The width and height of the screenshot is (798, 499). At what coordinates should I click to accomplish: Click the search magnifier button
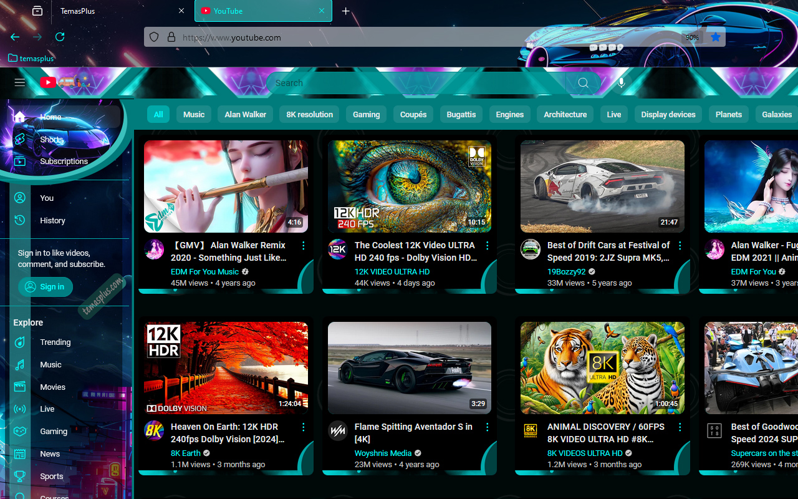pos(583,83)
